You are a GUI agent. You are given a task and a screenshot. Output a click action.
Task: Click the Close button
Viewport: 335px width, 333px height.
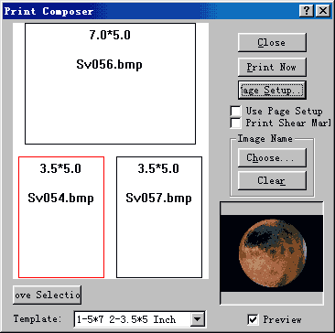272,42
